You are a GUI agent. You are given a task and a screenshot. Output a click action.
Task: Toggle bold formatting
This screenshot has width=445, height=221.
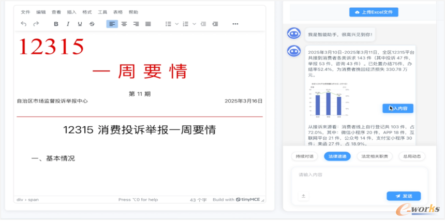click(56, 24)
